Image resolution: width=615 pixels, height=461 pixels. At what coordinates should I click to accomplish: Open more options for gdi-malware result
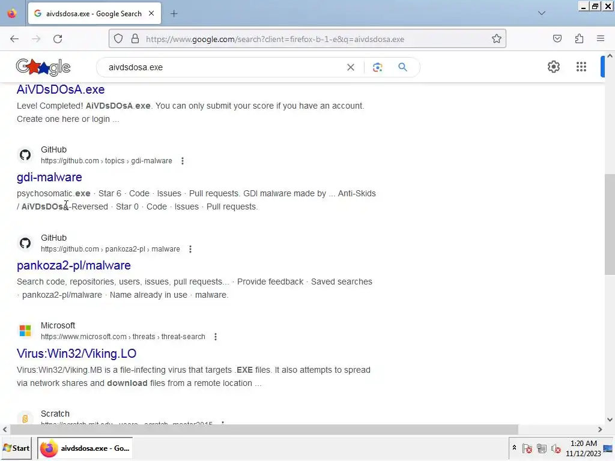(x=183, y=161)
